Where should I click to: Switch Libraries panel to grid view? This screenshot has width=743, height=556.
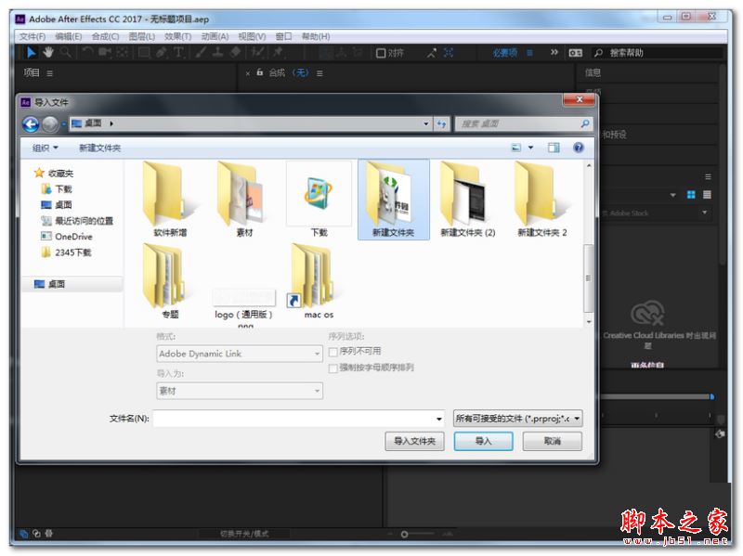[691, 195]
